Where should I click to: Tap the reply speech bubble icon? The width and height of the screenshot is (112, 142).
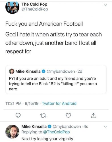[18, 116]
